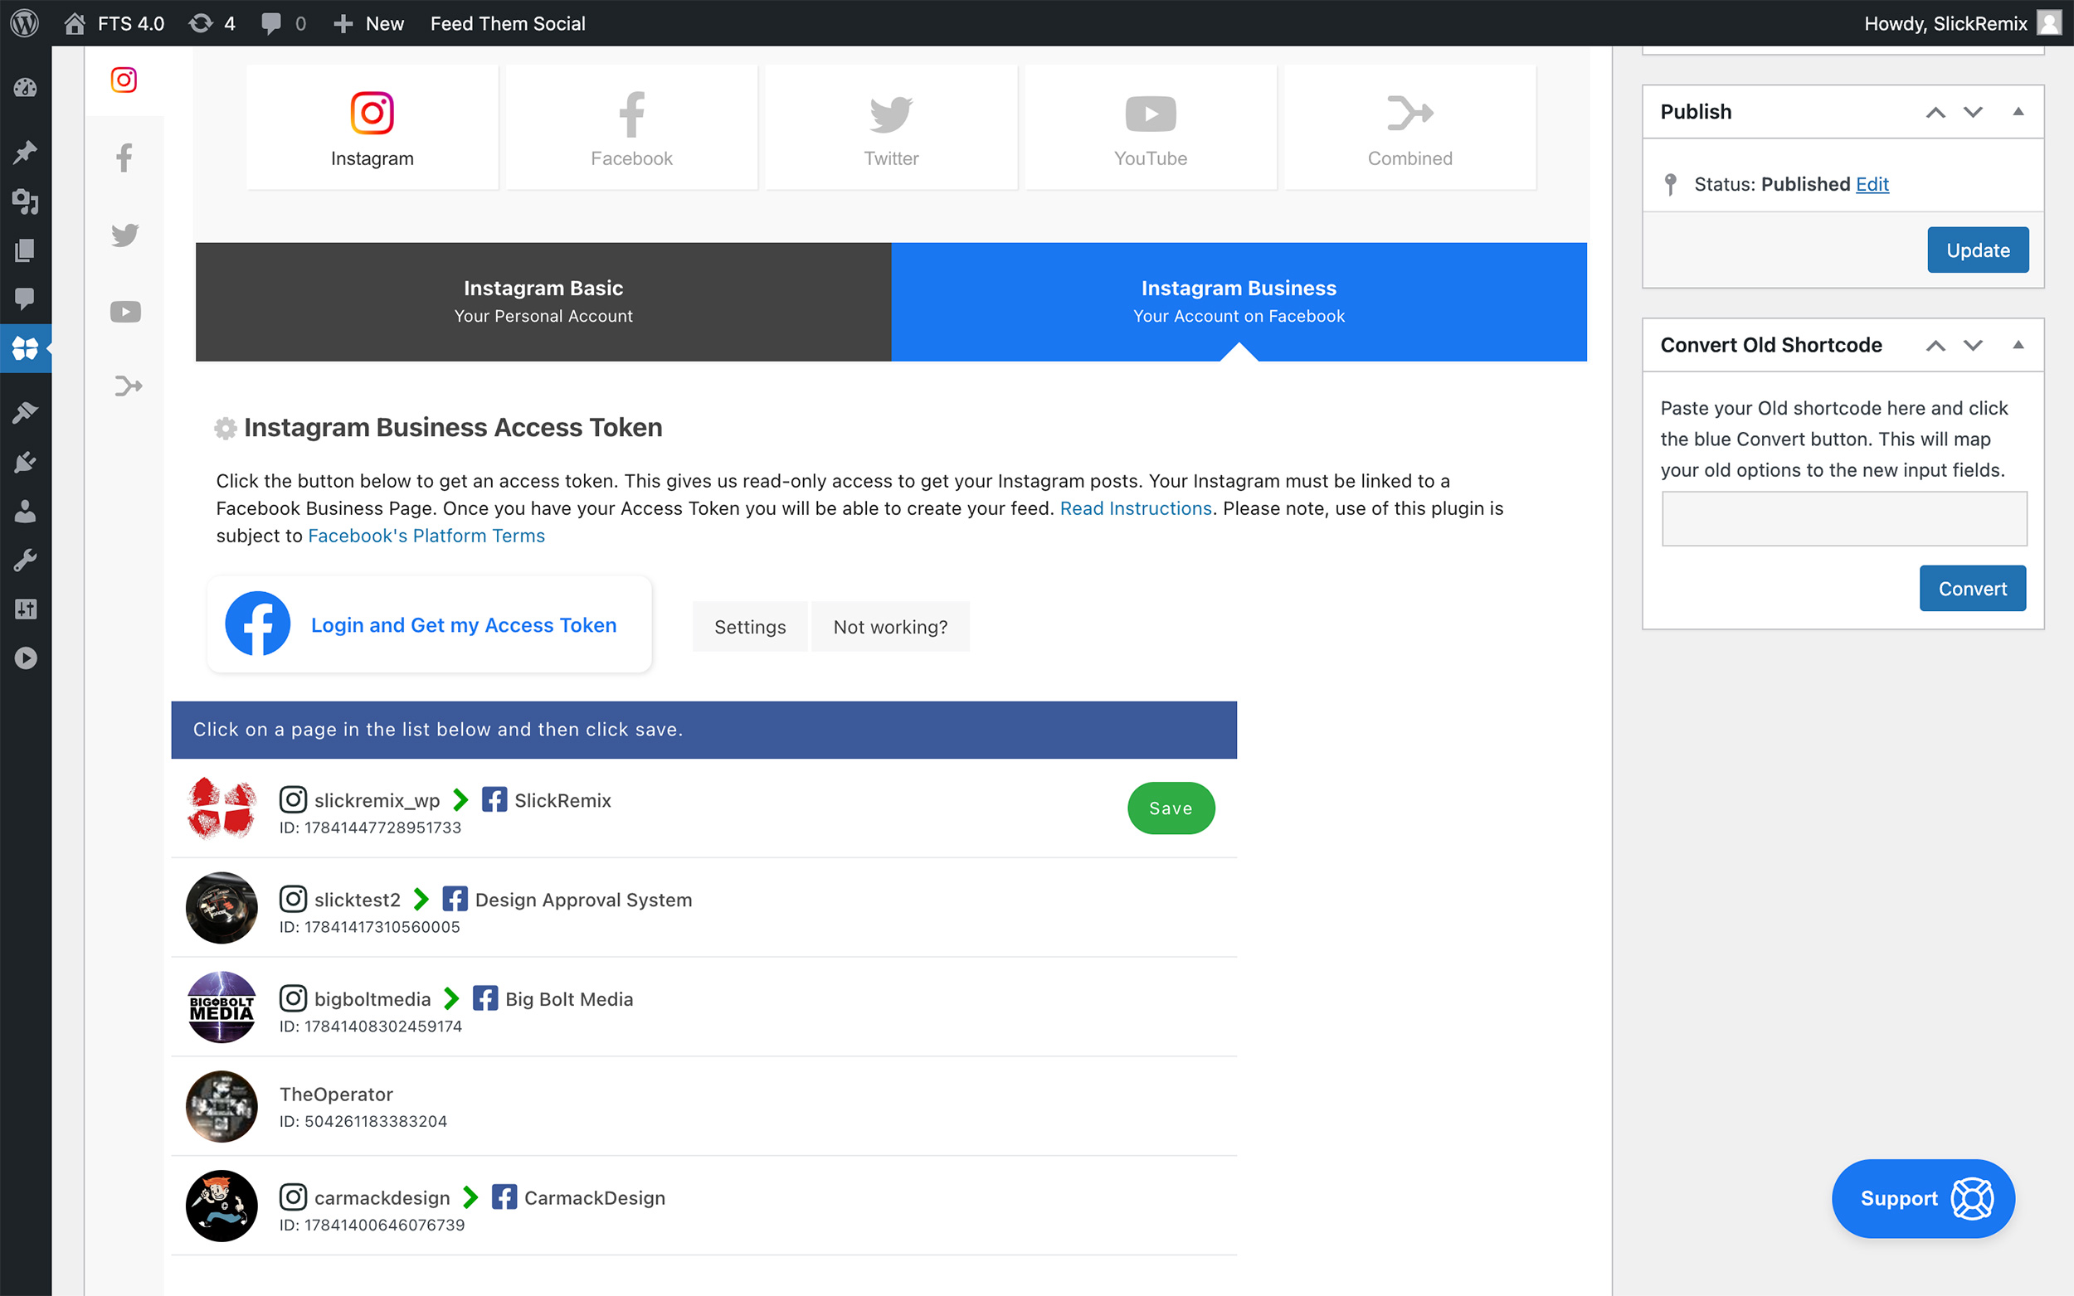Select the slickremix_wp SlickRemix row
Image resolution: width=2074 pixels, height=1296 pixels.
(703, 808)
